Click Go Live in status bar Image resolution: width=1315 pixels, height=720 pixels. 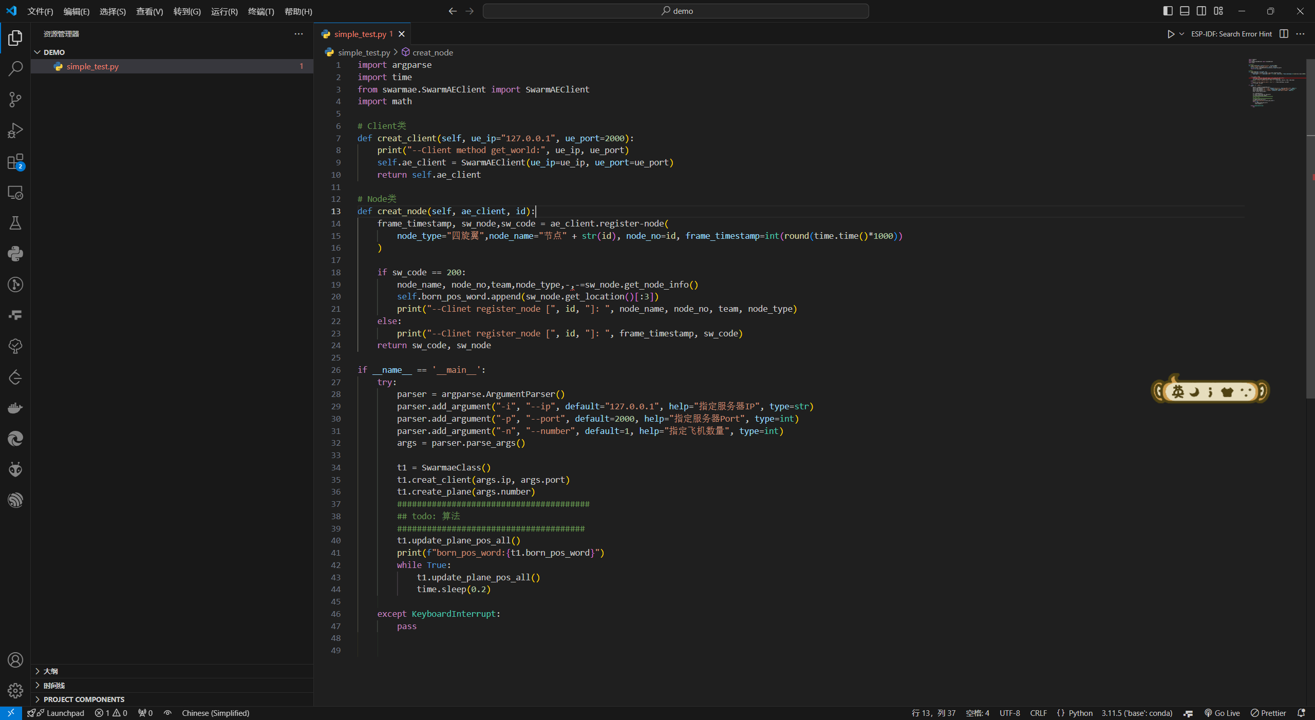coord(1222,713)
